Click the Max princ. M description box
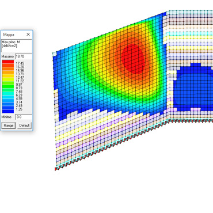Screen dimensions: 213x213 pos(17,45)
